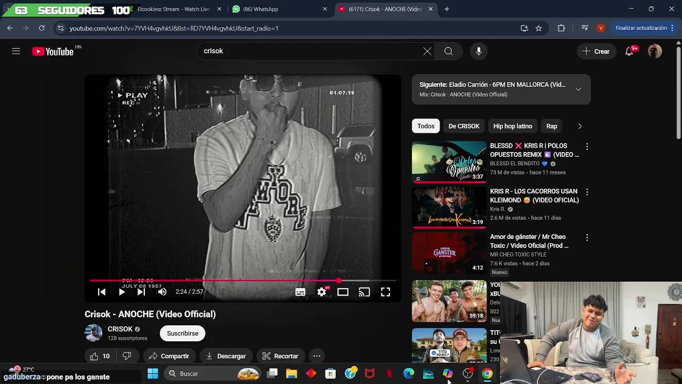Open the notifications bell
This screenshot has height=384, width=682.
[629, 51]
